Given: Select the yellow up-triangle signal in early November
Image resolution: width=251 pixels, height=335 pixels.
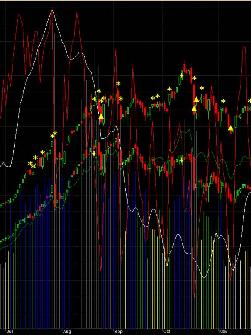Looking at the screenshot, I should [x=231, y=128].
